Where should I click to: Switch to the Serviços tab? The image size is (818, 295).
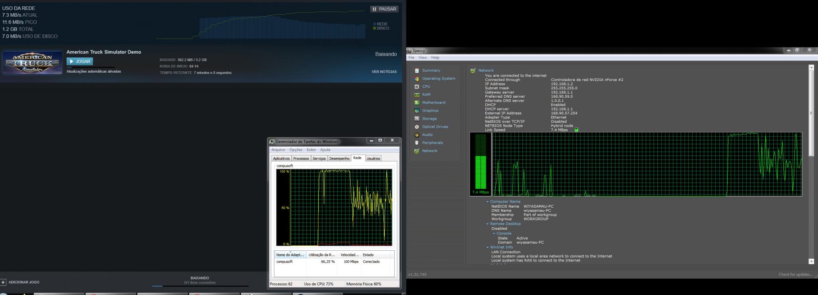point(319,158)
